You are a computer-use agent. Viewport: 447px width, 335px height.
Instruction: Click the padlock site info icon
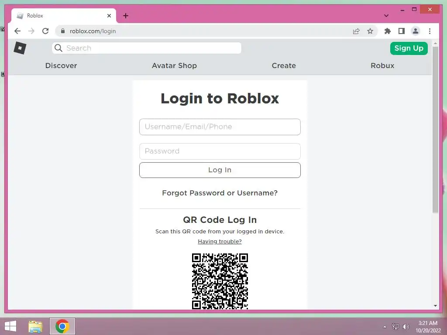point(63,31)
